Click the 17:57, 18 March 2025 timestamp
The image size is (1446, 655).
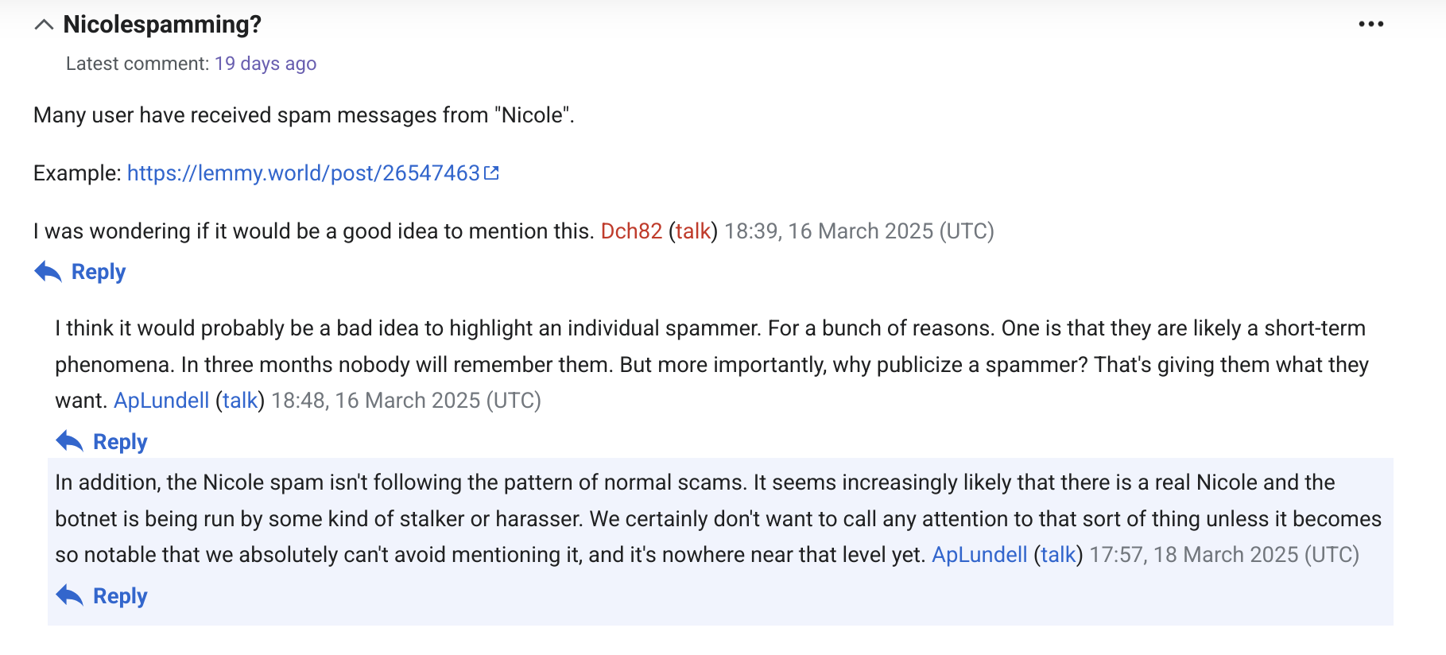1224,555
